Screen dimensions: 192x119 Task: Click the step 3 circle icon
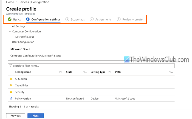coord(67,19)
